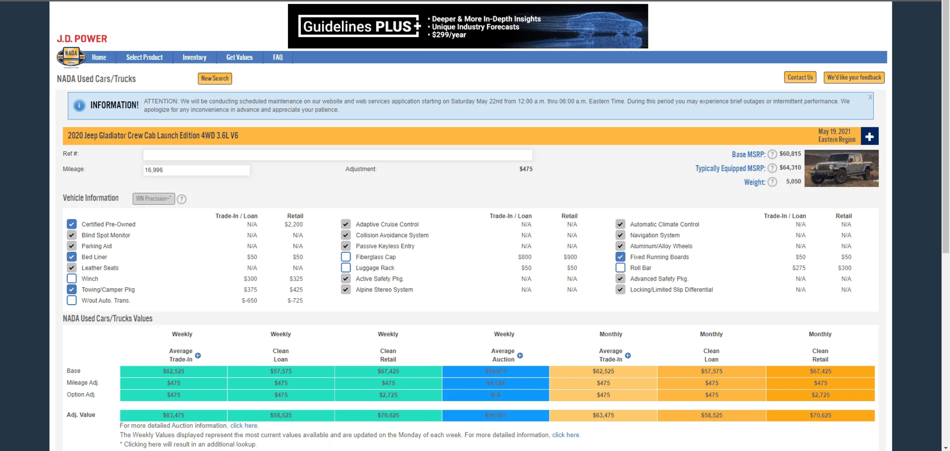Enable the Fiberglass Cap checkbox
Screen dimensions: 950x451
tap(345, 257)
